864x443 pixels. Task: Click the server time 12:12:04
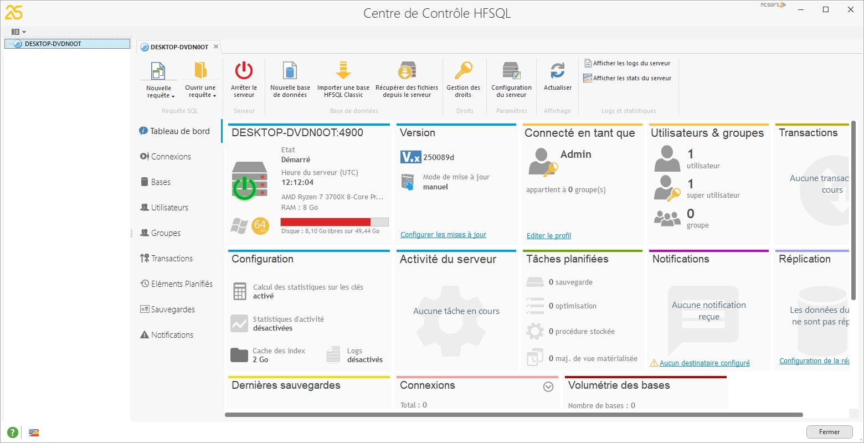click(297, 182)
